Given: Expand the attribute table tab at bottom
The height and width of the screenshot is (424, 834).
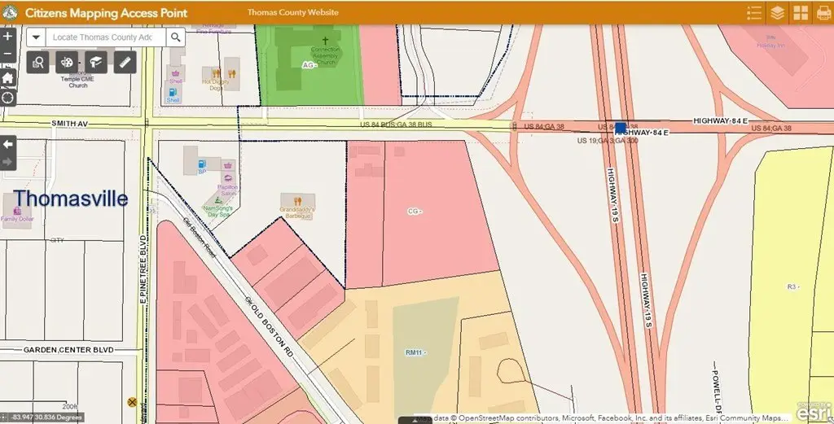Looking at the screenshot, I should coord(415,420).
